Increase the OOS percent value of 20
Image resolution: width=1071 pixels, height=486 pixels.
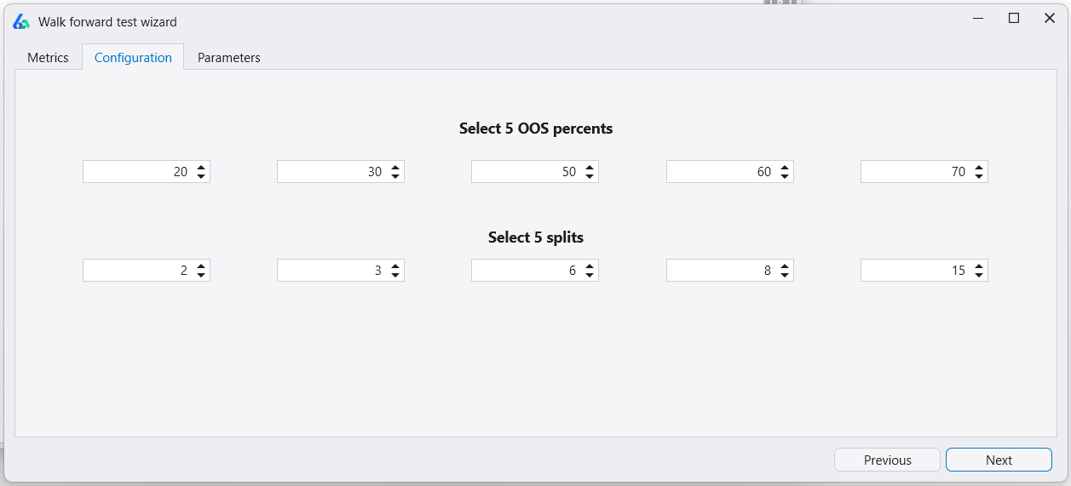pos(201,168)
